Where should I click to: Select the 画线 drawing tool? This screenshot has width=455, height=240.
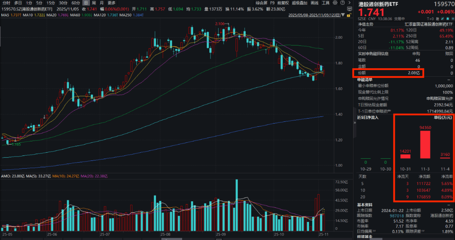coord(315,3)
